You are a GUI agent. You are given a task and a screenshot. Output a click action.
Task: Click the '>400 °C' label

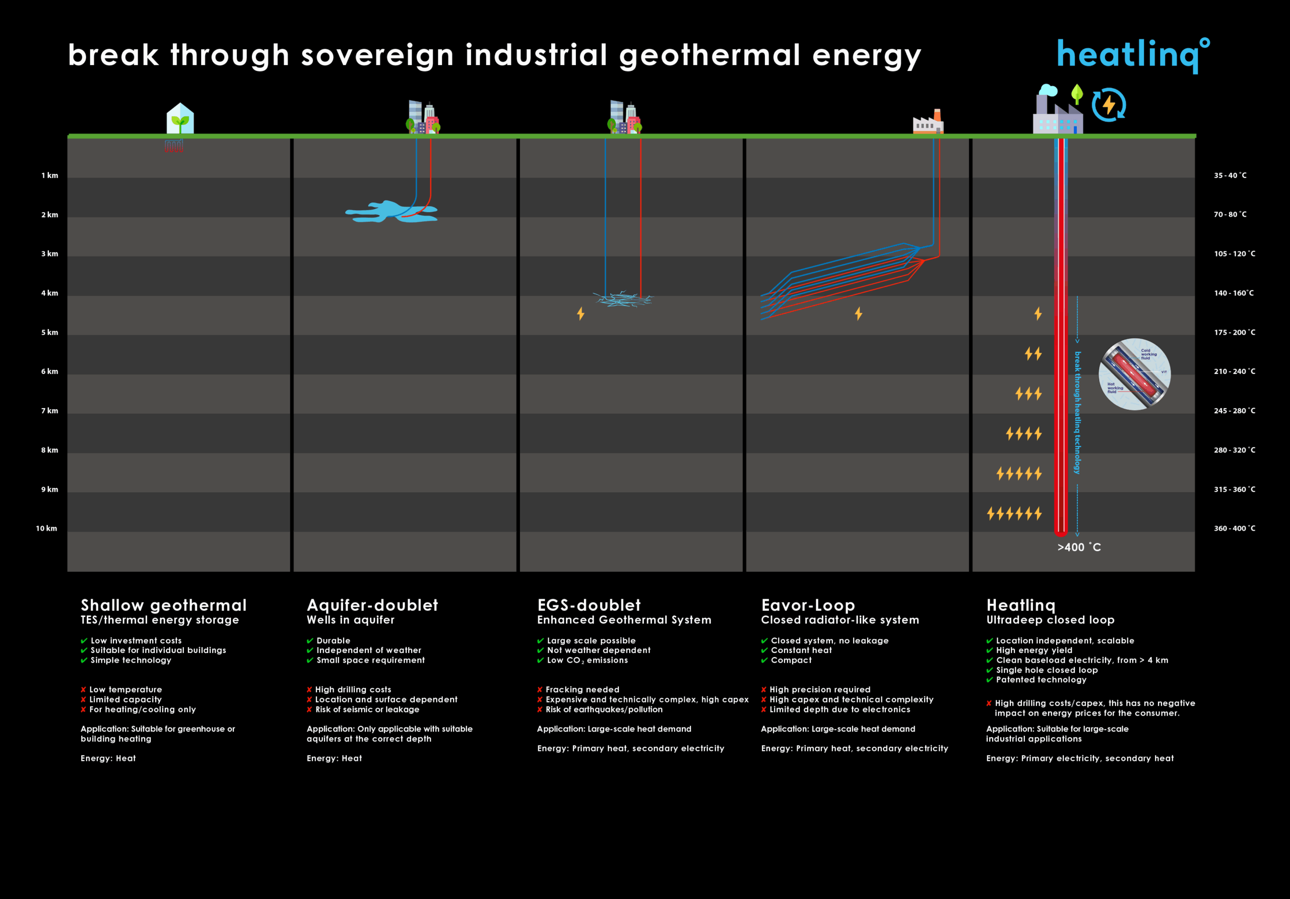[1079, 547]
